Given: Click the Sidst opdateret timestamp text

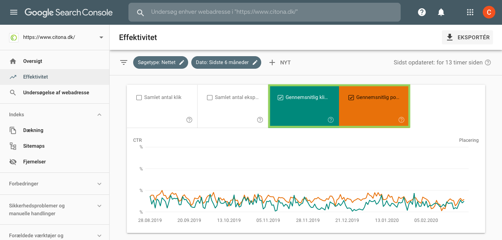Looking at the screenshot, I should click(438, 62).
